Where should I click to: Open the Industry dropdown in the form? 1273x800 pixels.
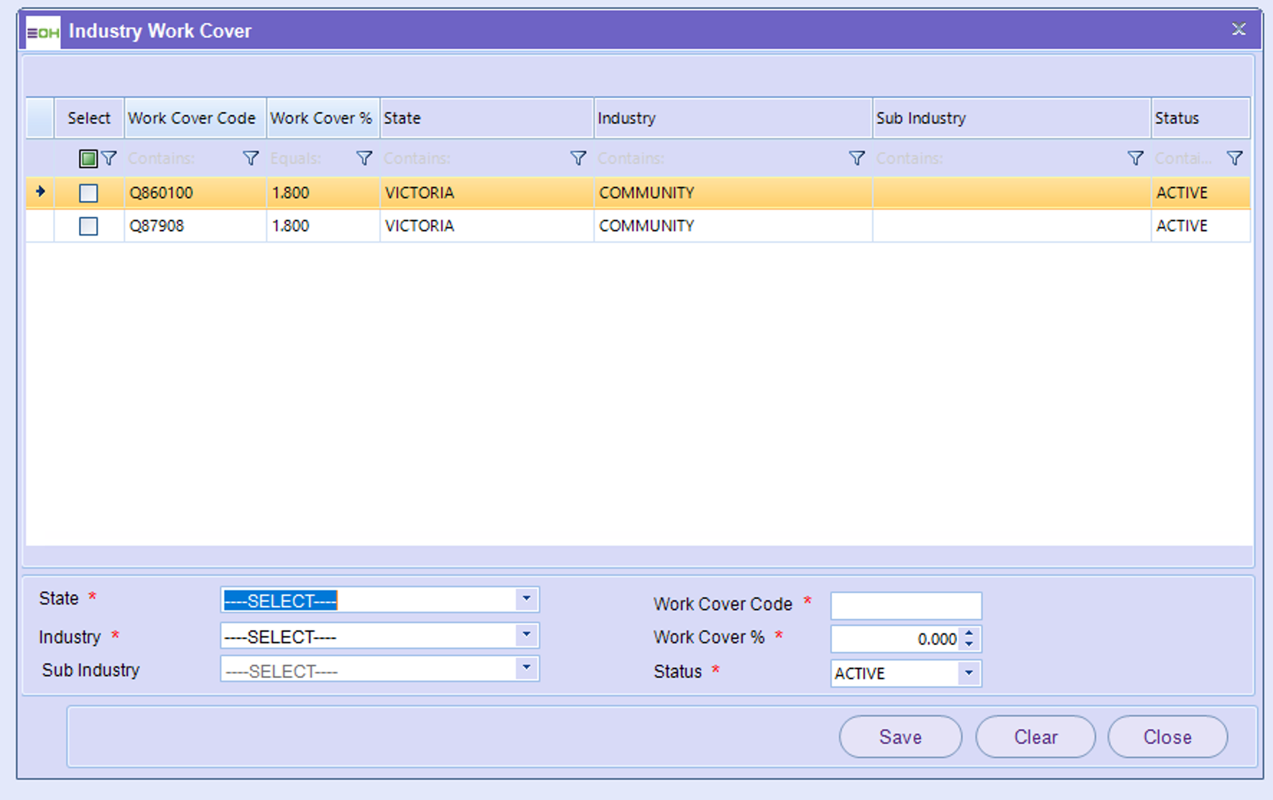coord(526,636)
